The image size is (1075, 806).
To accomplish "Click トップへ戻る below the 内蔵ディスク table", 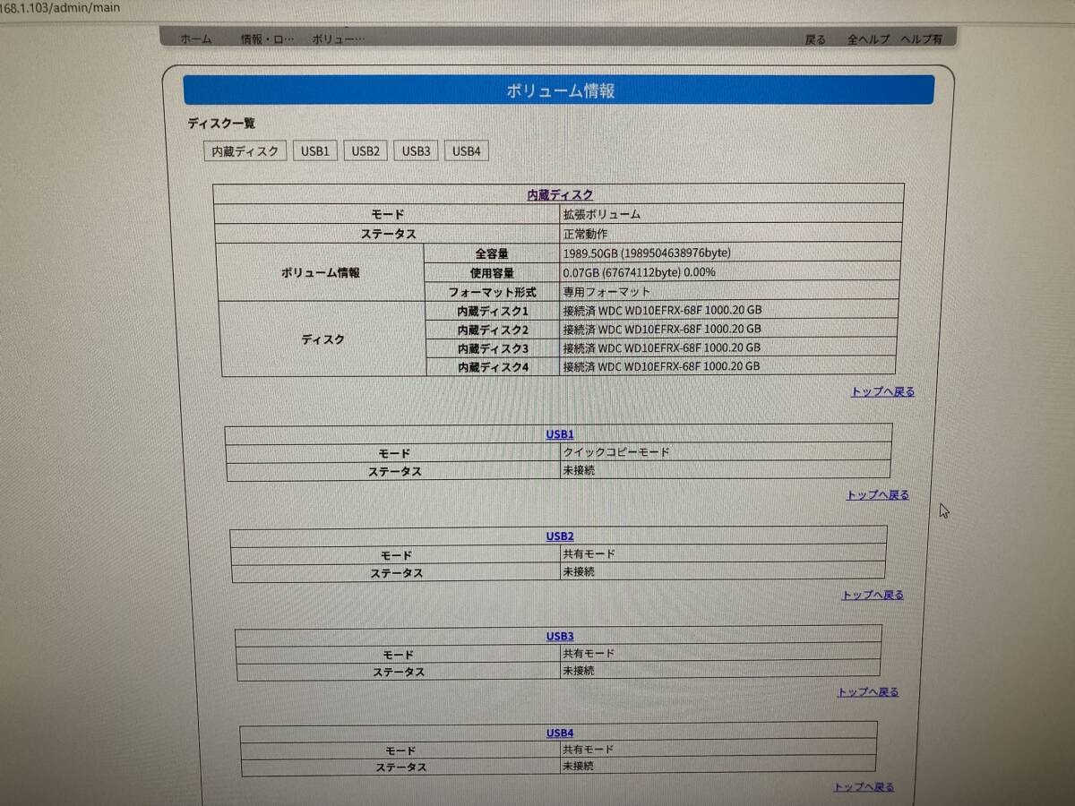I will tap(882, 391).
